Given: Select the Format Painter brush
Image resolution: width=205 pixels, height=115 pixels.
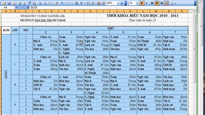Looking at the screenshot, I should [56, 3].
